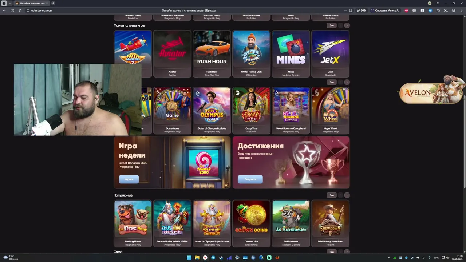Click Все button above the live game shows row
Image resolution: width=466 pixels, height=262 pixels.
[x=332, y=82]
